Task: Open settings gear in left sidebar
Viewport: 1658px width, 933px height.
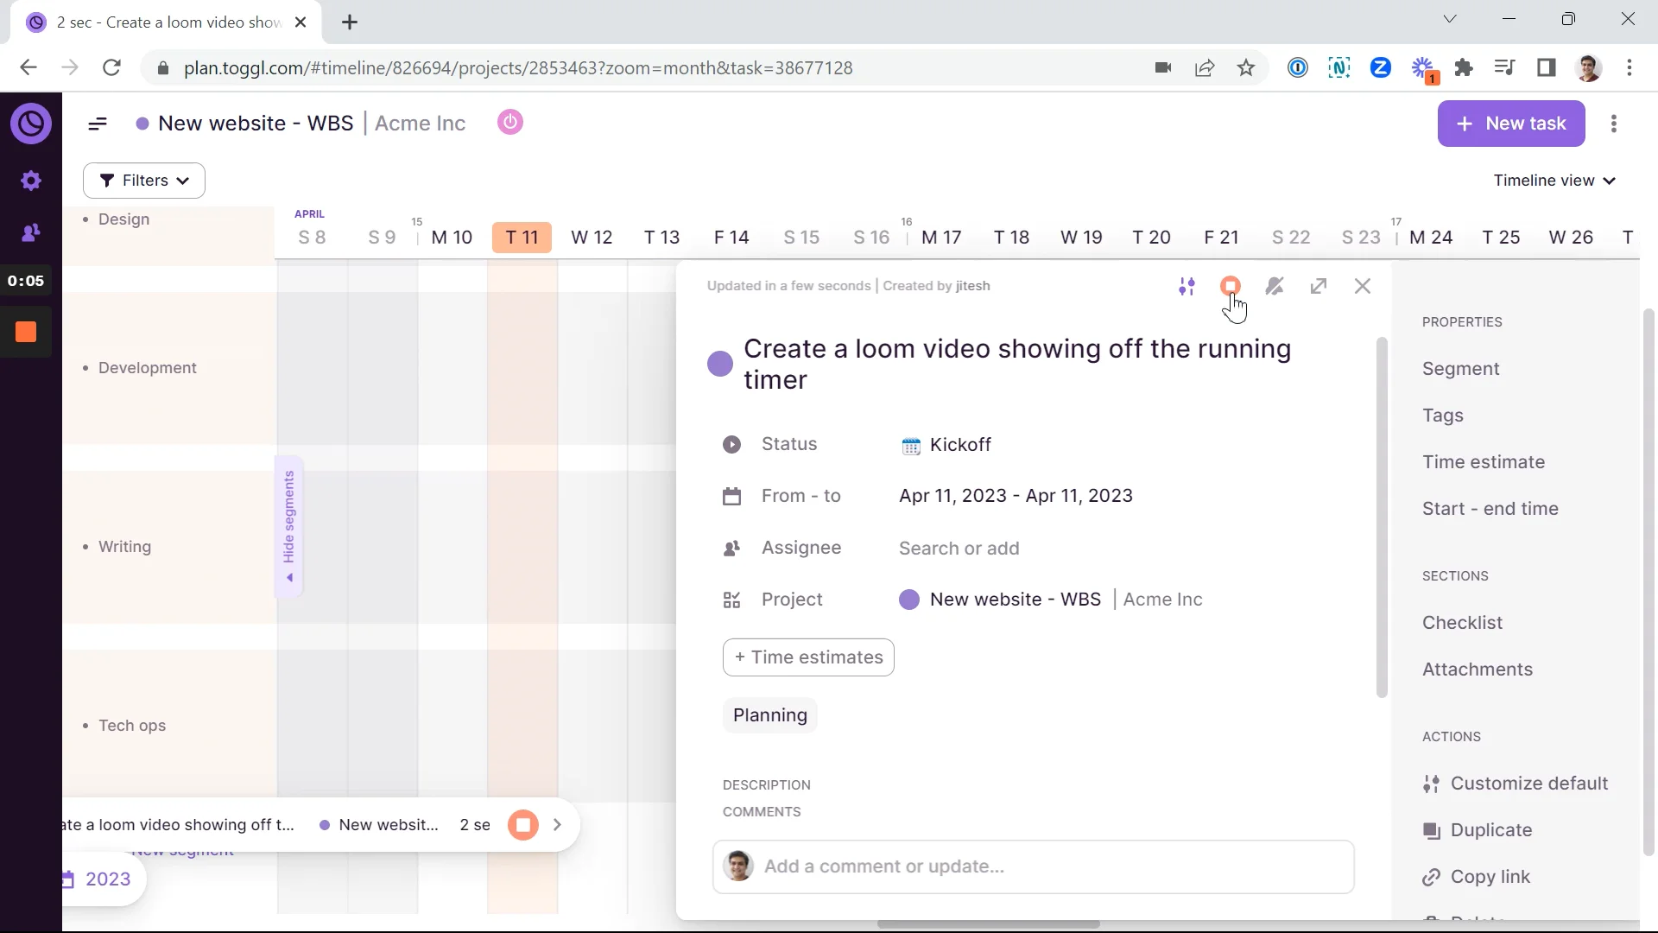Action: [31, 181]
